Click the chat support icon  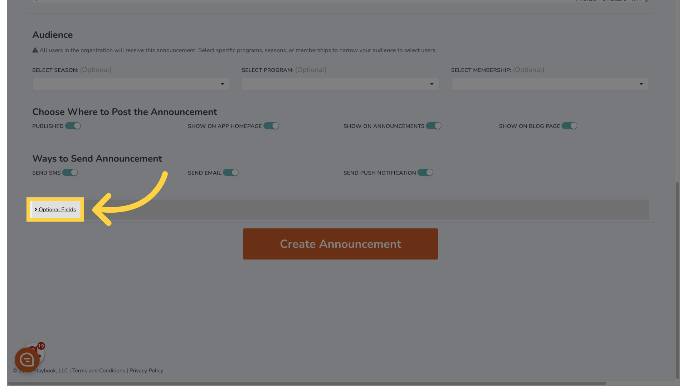pyautogui.click(x=27, y=360)
